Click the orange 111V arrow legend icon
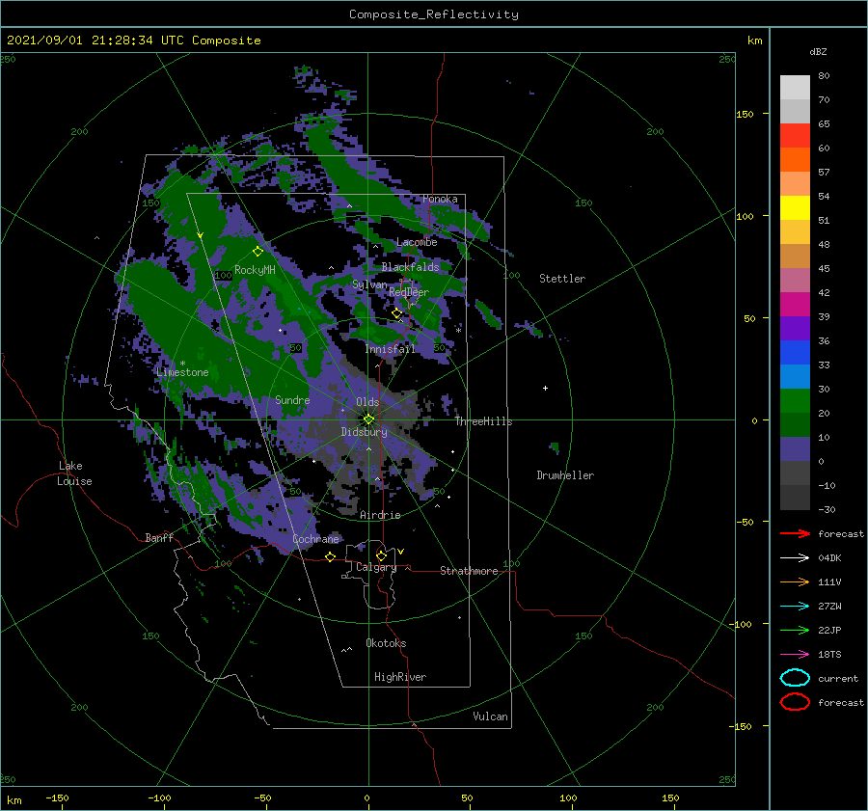Viewport: 868px width, 811px height. (x=795, y=581)
